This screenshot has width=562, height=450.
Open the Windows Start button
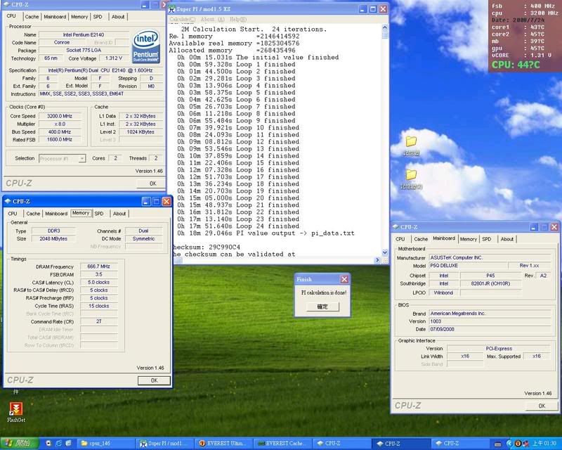point(19,443)
